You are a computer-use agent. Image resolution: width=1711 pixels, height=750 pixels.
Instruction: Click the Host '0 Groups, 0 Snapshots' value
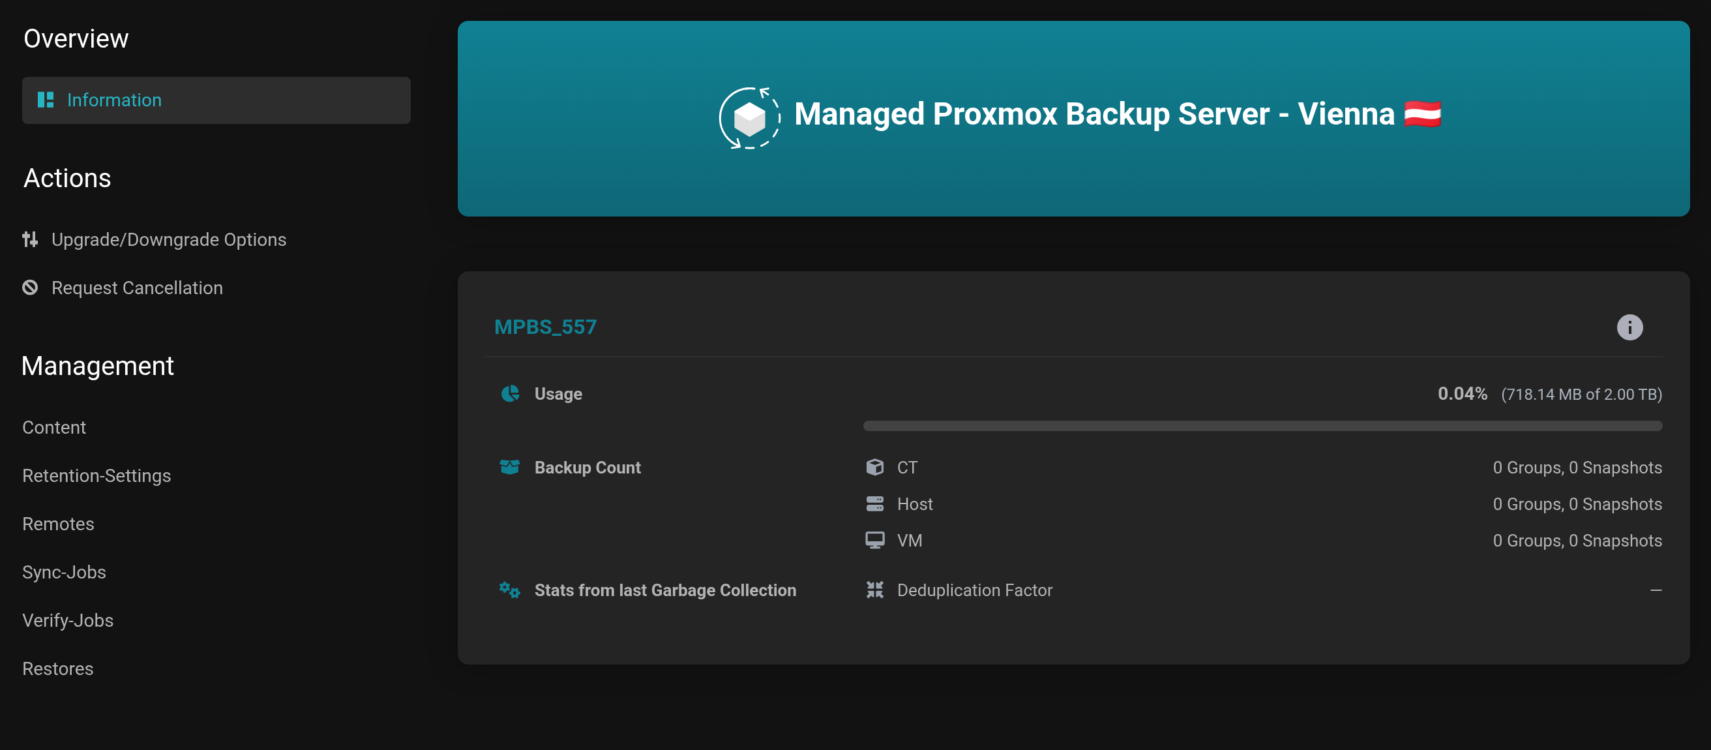coord(1577,504)
